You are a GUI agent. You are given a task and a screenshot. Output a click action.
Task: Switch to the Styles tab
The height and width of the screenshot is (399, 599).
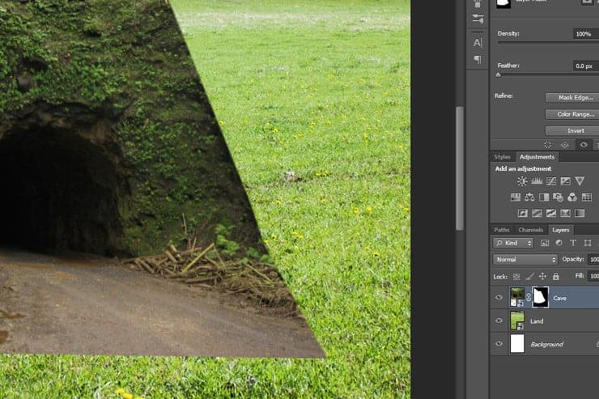tap(502, 157)
